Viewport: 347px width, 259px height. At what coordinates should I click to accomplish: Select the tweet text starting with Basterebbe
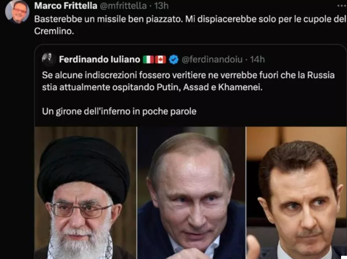[x=190, y=25]
